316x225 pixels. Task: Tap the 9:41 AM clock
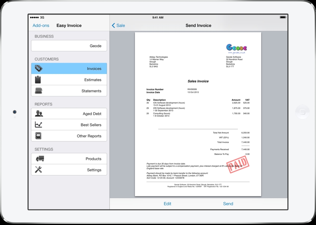158,17
